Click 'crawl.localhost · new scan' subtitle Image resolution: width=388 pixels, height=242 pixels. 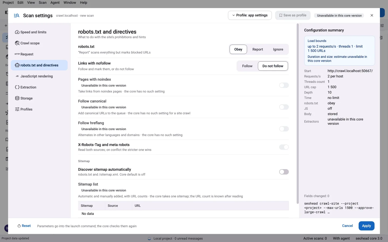tap(75, 16)
